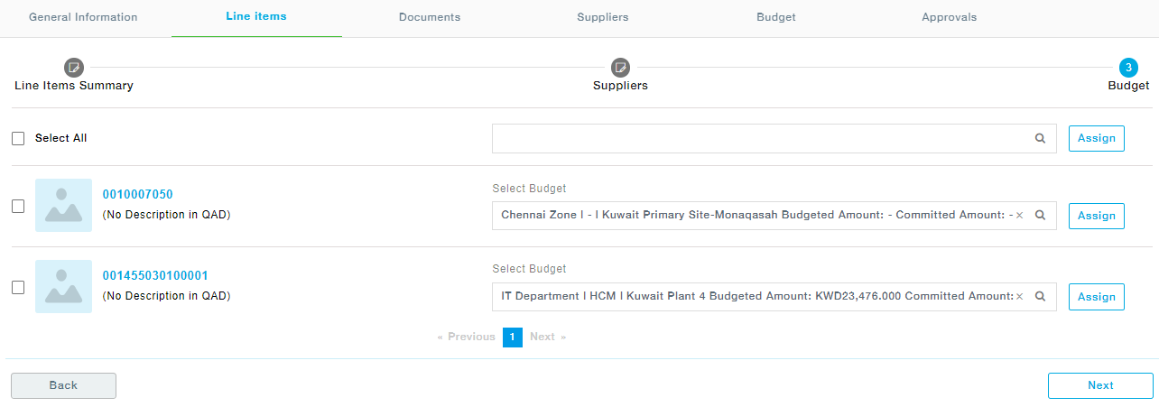Open item link 0010007050

point(137,194)
